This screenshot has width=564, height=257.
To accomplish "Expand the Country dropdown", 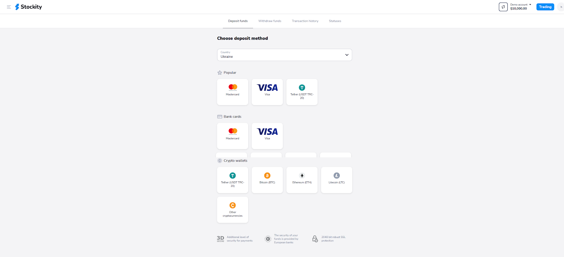I will pos(284,55).
